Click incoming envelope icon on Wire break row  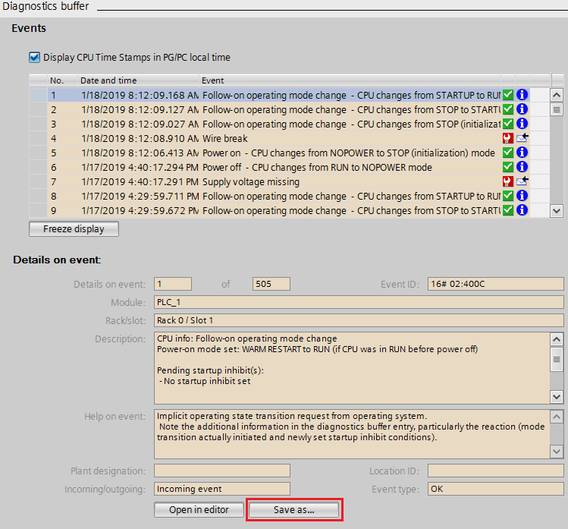(522, 138)
